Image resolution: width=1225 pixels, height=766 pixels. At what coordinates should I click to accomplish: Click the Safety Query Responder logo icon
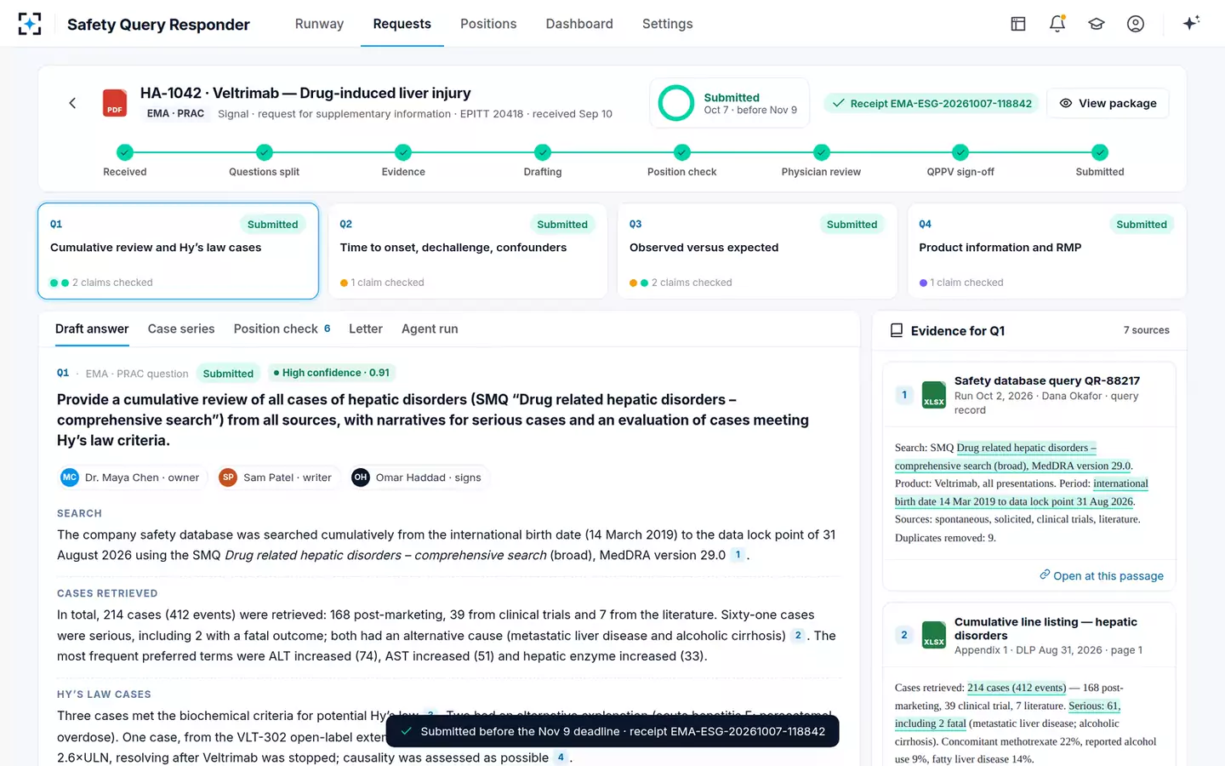coord(30,24)
